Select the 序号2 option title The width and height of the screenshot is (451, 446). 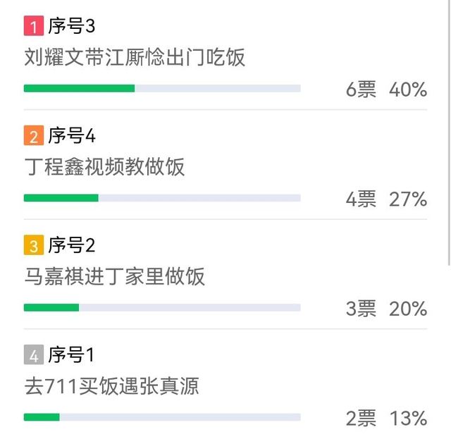(72, 245)
